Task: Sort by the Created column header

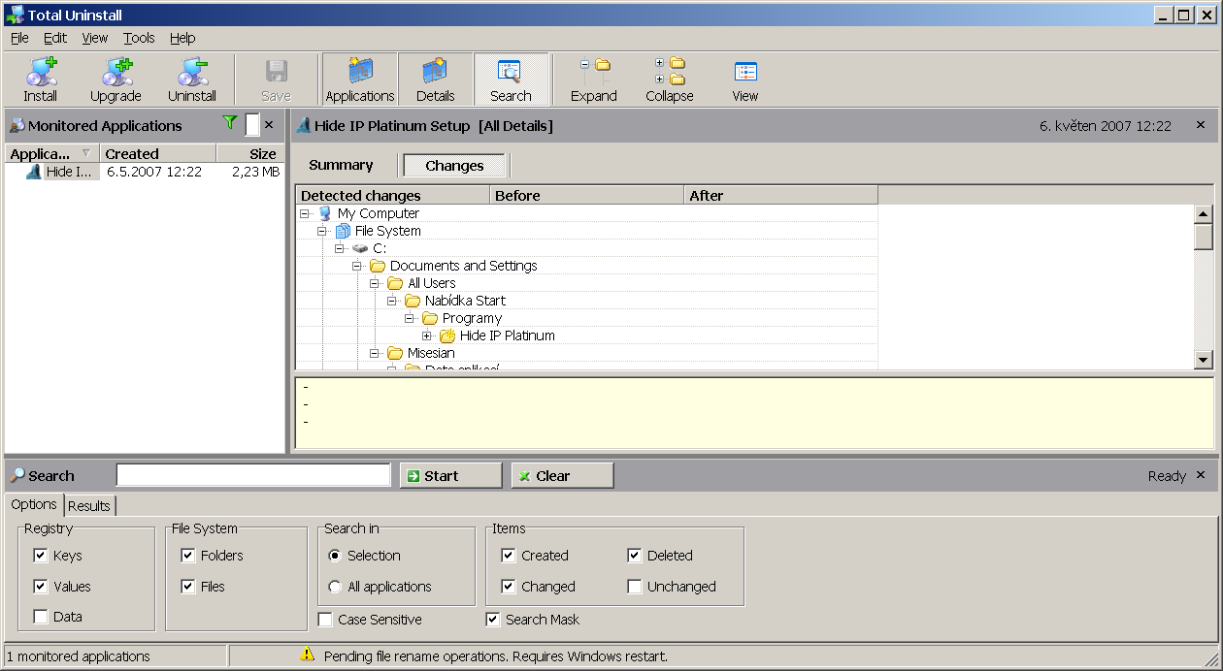Action: [x=157, y=153]
